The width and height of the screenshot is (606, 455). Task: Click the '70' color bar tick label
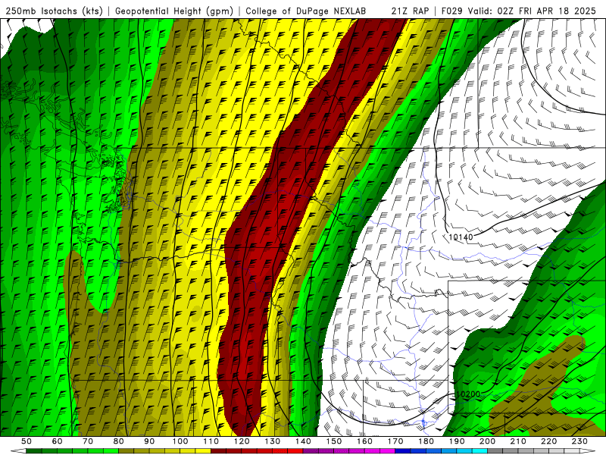point(88,441)
